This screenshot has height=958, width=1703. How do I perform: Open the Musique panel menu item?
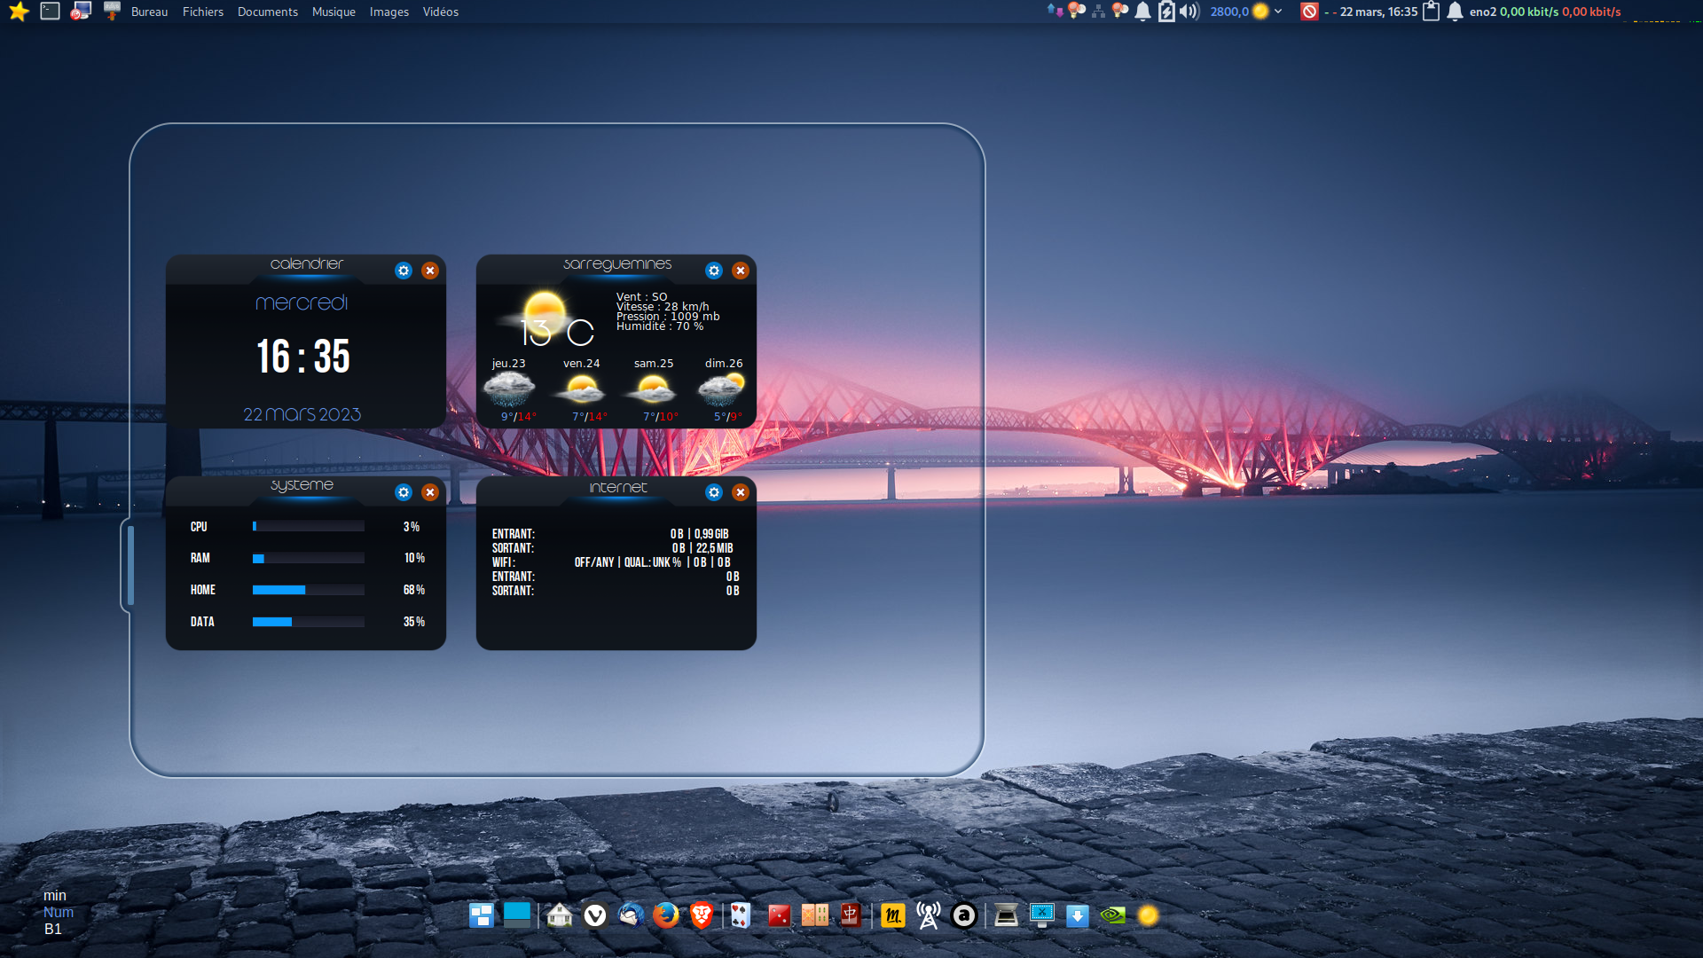334,12
